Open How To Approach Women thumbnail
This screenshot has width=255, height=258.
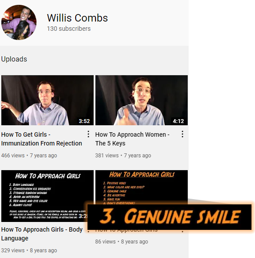(142, 100)
